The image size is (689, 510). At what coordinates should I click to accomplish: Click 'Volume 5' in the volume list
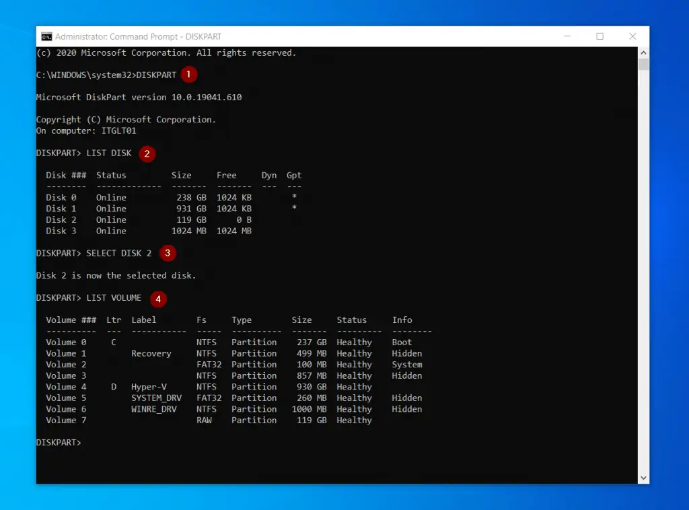pos(66,398)
